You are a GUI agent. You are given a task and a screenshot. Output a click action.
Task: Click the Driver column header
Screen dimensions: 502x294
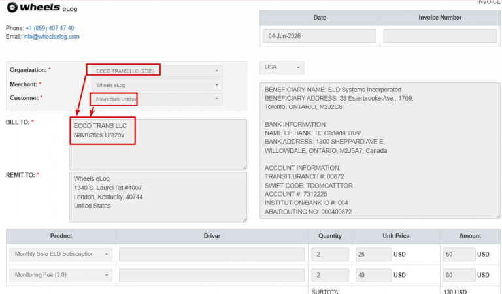coord(212,236)
